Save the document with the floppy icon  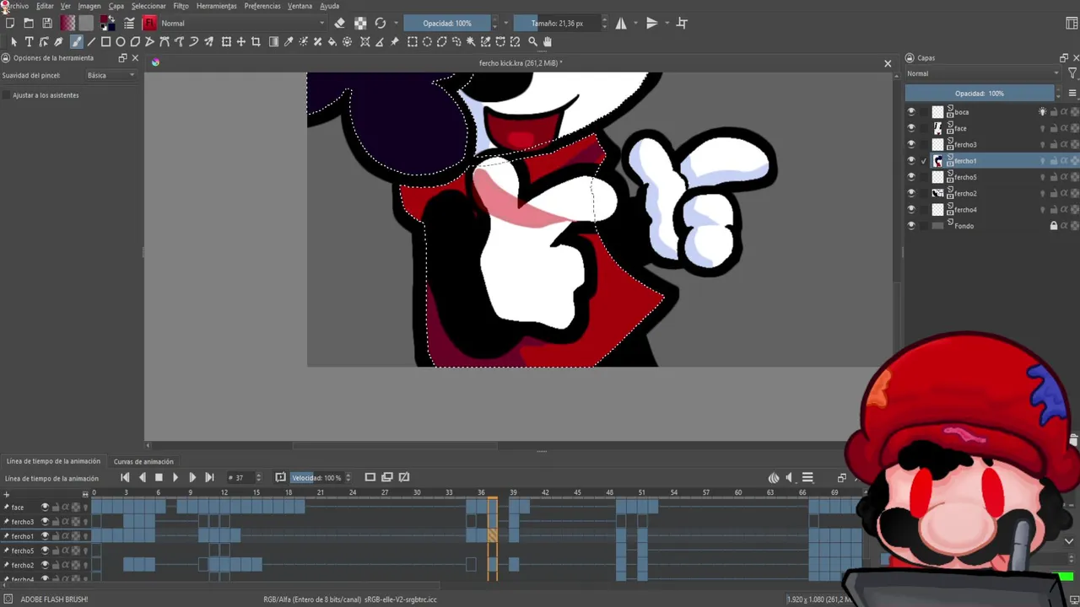tap(47, 24)
